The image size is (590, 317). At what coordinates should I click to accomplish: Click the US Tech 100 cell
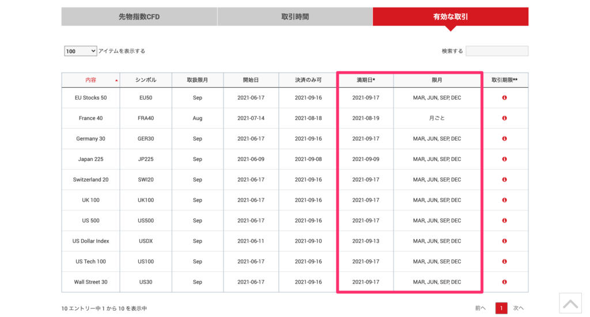coord(90,261)
